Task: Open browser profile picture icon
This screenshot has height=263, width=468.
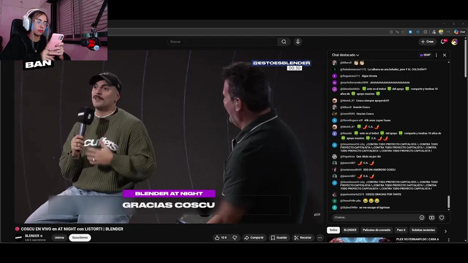Action: click(x=441, y=32)
